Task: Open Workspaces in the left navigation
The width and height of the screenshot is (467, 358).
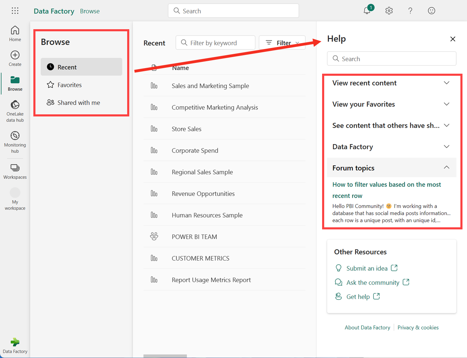Action: pyautogui.click(x=15, y=172)
